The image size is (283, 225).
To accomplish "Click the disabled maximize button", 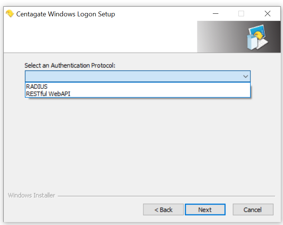I will [241, 13].
